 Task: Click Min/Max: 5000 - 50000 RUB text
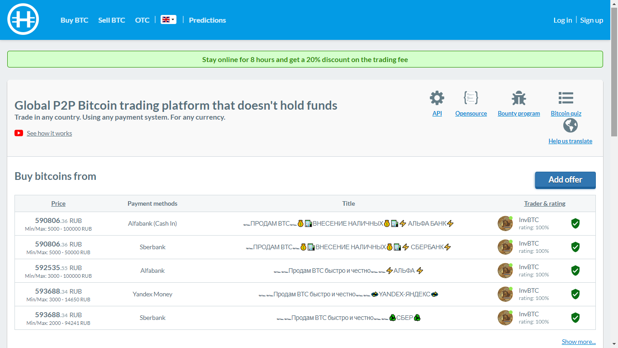[58, 252]
